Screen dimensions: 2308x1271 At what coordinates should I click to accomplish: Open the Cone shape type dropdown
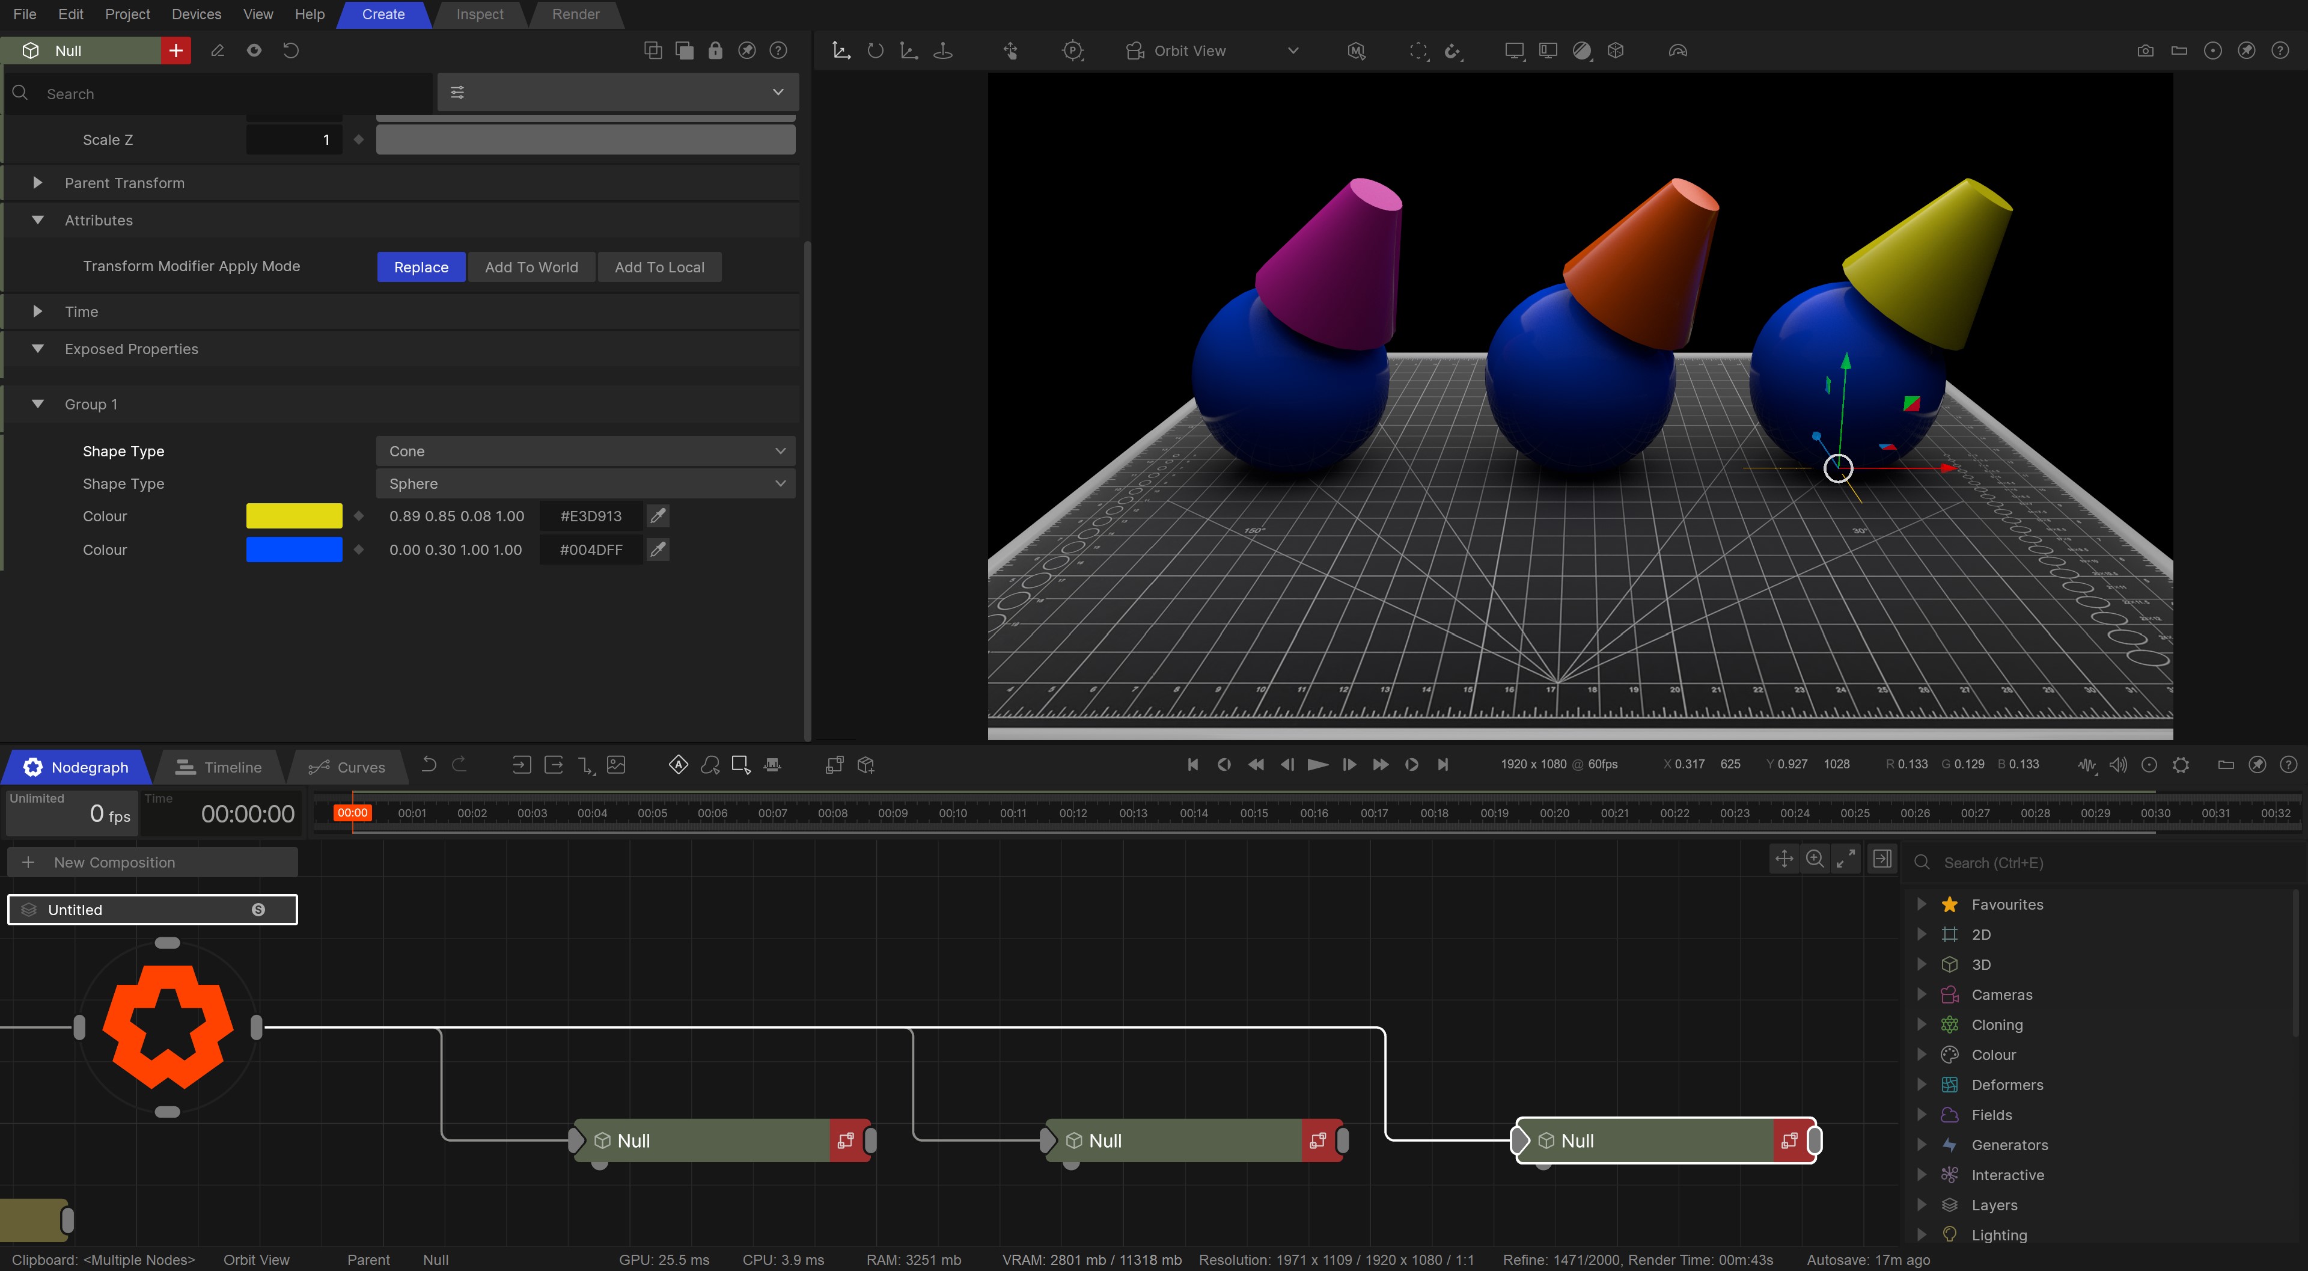tap(585, 451)
